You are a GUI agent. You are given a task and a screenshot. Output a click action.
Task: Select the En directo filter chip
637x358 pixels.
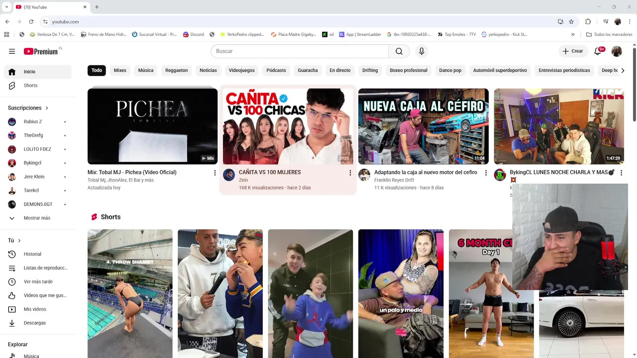click(340, 70)
